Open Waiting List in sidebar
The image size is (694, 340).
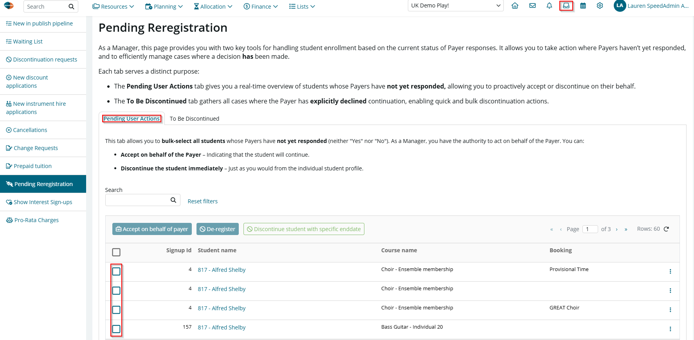pos(43,42)
